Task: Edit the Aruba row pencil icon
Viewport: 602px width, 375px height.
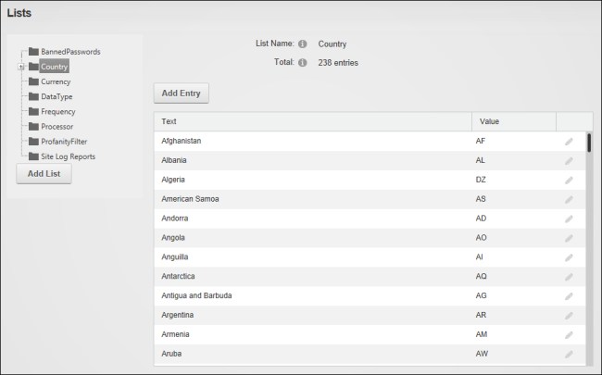Action: 569,354
